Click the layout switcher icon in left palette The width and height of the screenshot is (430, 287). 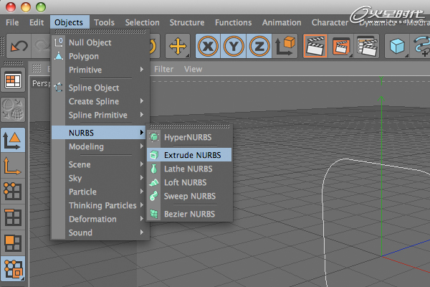tap(14, 80)
